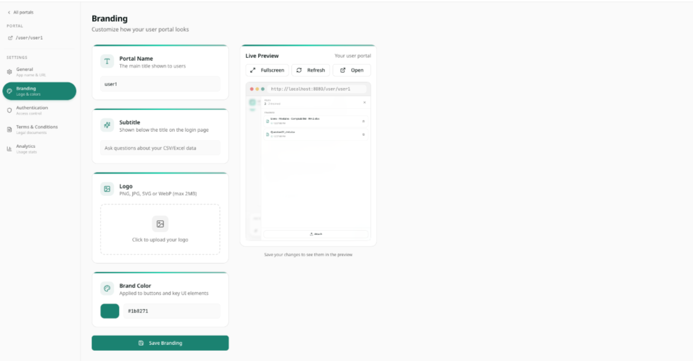Open Authentication access control settings

pos(39,110)
